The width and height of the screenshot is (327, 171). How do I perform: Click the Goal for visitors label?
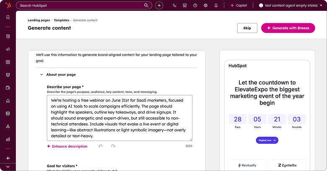click(x=62, y=166)
